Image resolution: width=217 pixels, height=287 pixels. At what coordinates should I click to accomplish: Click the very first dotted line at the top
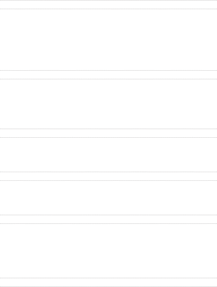(108, 1)
